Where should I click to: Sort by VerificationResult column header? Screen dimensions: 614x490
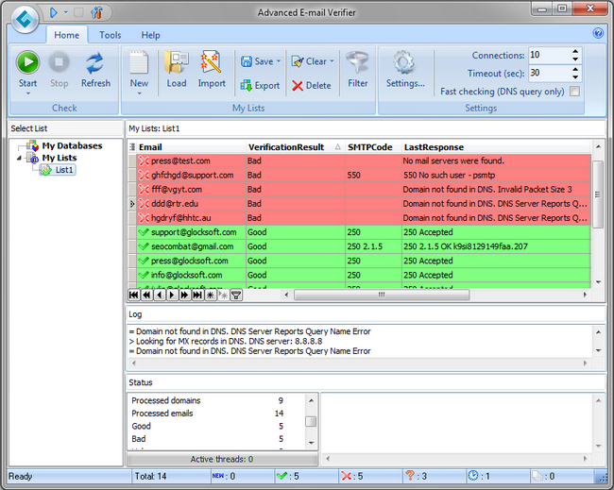(286, 147)
